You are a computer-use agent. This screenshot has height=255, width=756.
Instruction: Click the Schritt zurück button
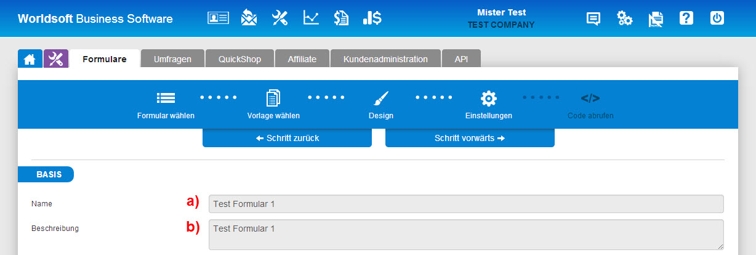click(287, 138)
